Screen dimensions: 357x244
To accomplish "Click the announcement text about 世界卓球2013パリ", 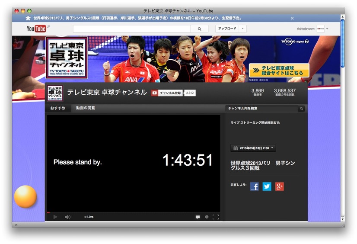I will (137, 18).
